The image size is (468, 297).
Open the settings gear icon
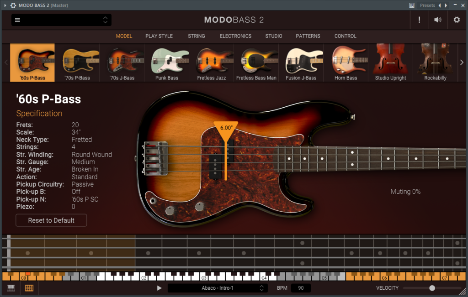click(457, 20)
